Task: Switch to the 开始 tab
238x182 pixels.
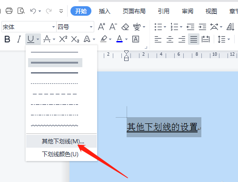Action: coord(81,11)
